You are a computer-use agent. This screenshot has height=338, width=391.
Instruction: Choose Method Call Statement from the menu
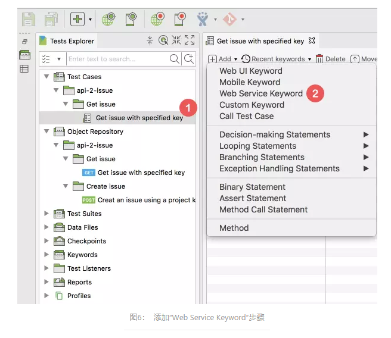tap(263, 209)
